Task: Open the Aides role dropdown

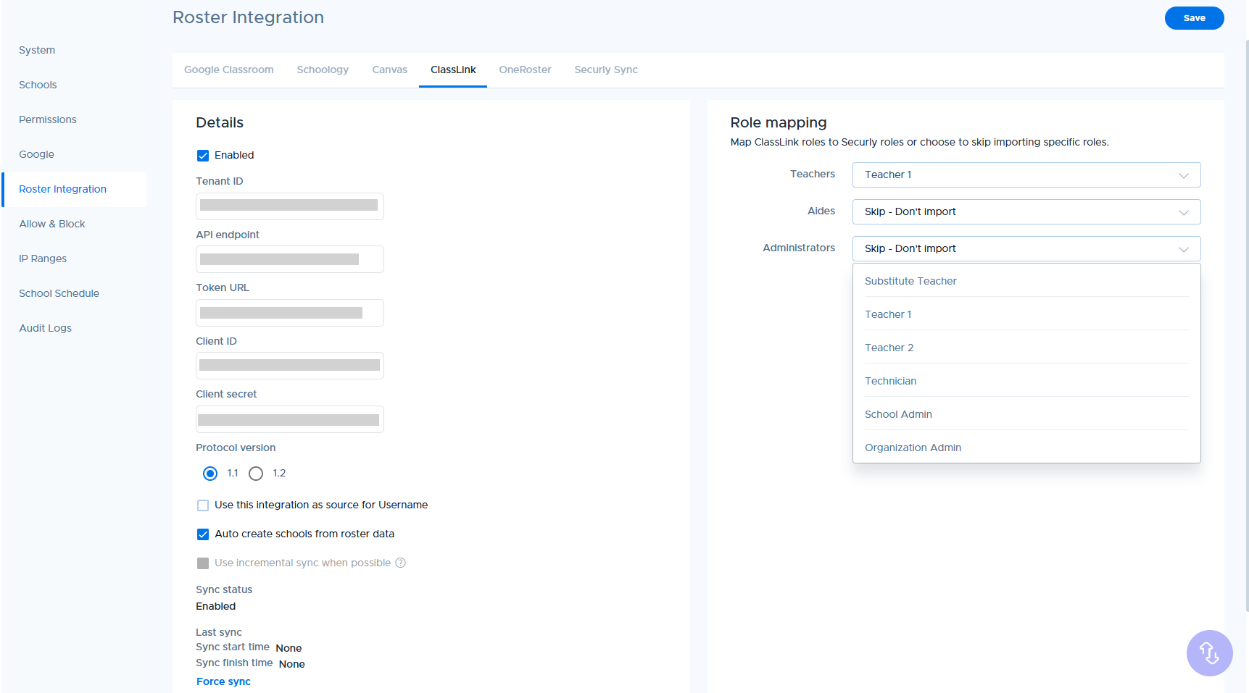Action: (1026, 211)
